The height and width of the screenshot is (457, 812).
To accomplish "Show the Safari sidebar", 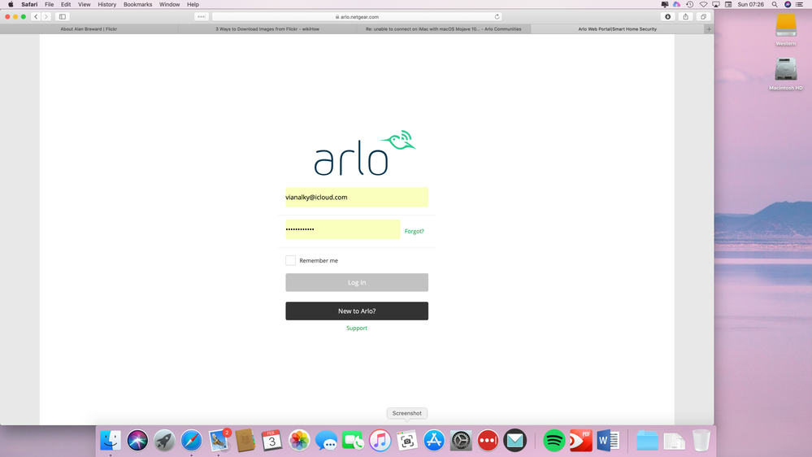I will coord(63,16).
